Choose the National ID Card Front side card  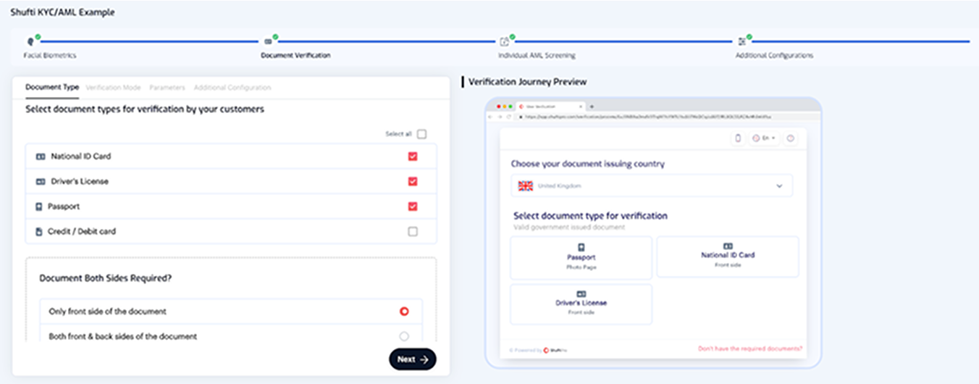pos(728,256)
